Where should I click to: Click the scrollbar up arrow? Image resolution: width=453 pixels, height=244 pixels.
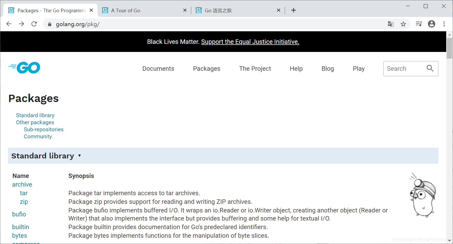pos(449,34)
